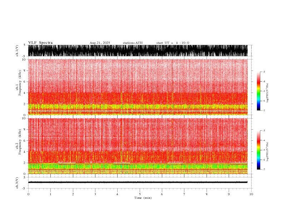Click time axis tick label "8"
283x218 pixels.
click(207, 194)
